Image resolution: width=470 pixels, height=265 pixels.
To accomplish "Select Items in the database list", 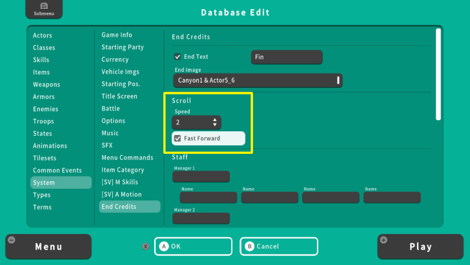I will (41, 72).
